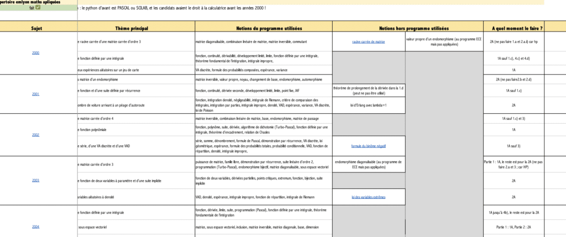Select the cell "matrice d'un endomorphisme"

[136, 80]
